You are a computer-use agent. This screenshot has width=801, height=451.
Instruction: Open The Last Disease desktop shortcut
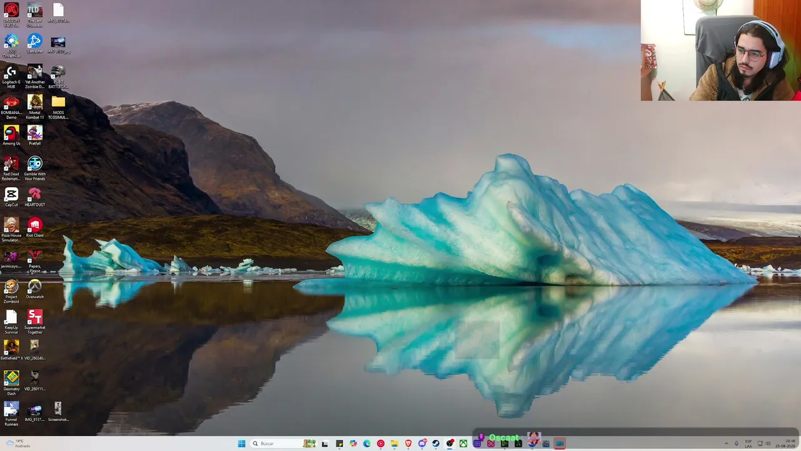tap(34, 14)
